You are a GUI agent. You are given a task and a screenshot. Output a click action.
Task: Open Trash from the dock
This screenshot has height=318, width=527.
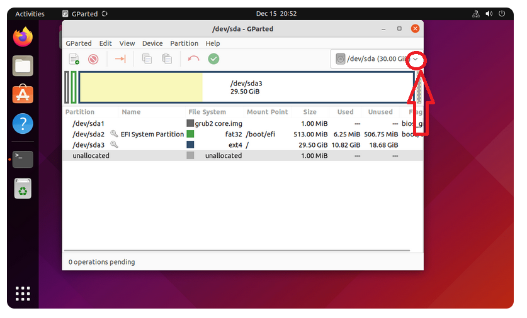pyautogui.click(x=23, y=189)
